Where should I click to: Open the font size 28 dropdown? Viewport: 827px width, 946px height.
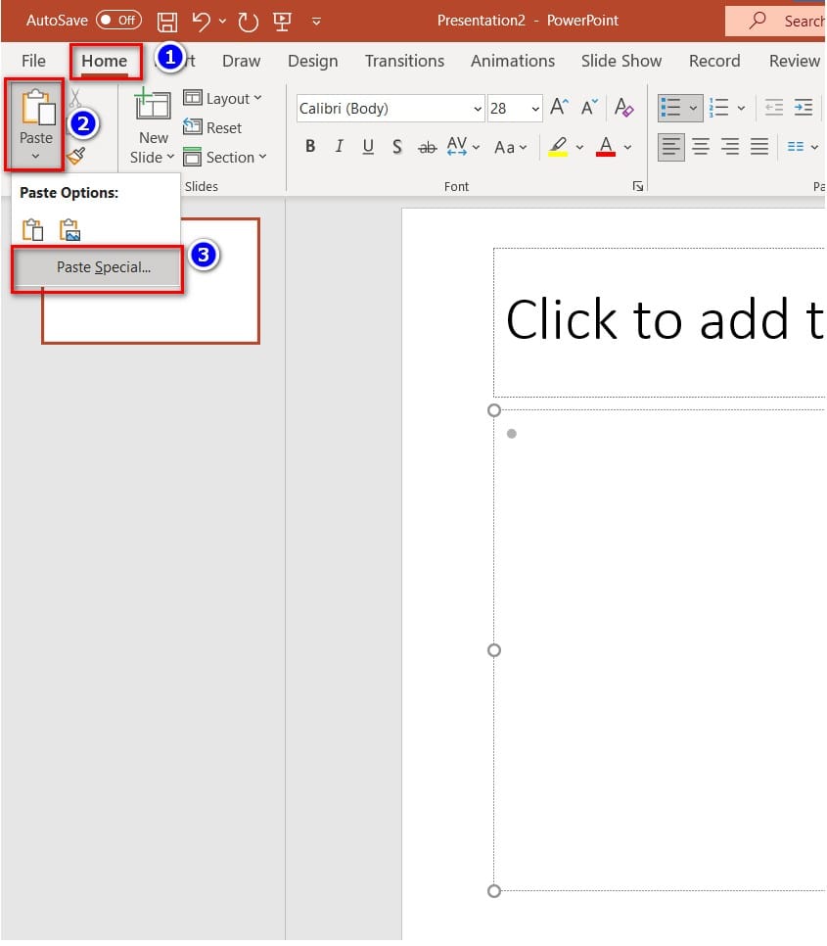tap(535, 109)
